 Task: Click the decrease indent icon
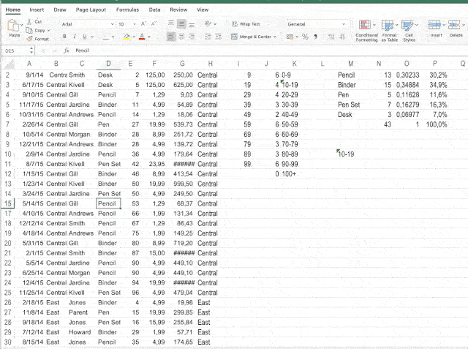coord(208,37)
